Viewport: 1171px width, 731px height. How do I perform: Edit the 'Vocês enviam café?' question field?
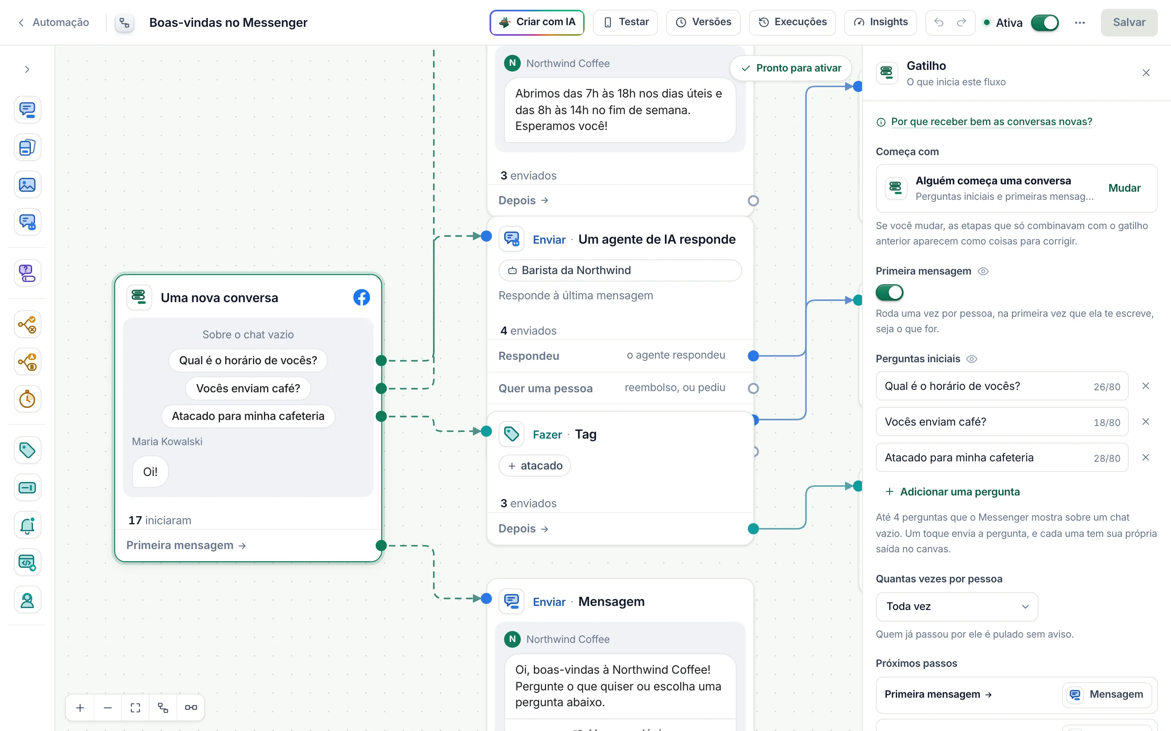pos(1001,422)
